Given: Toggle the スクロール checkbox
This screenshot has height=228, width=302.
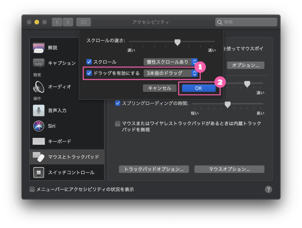Looking at the screenshot, I should coord(89,62).
